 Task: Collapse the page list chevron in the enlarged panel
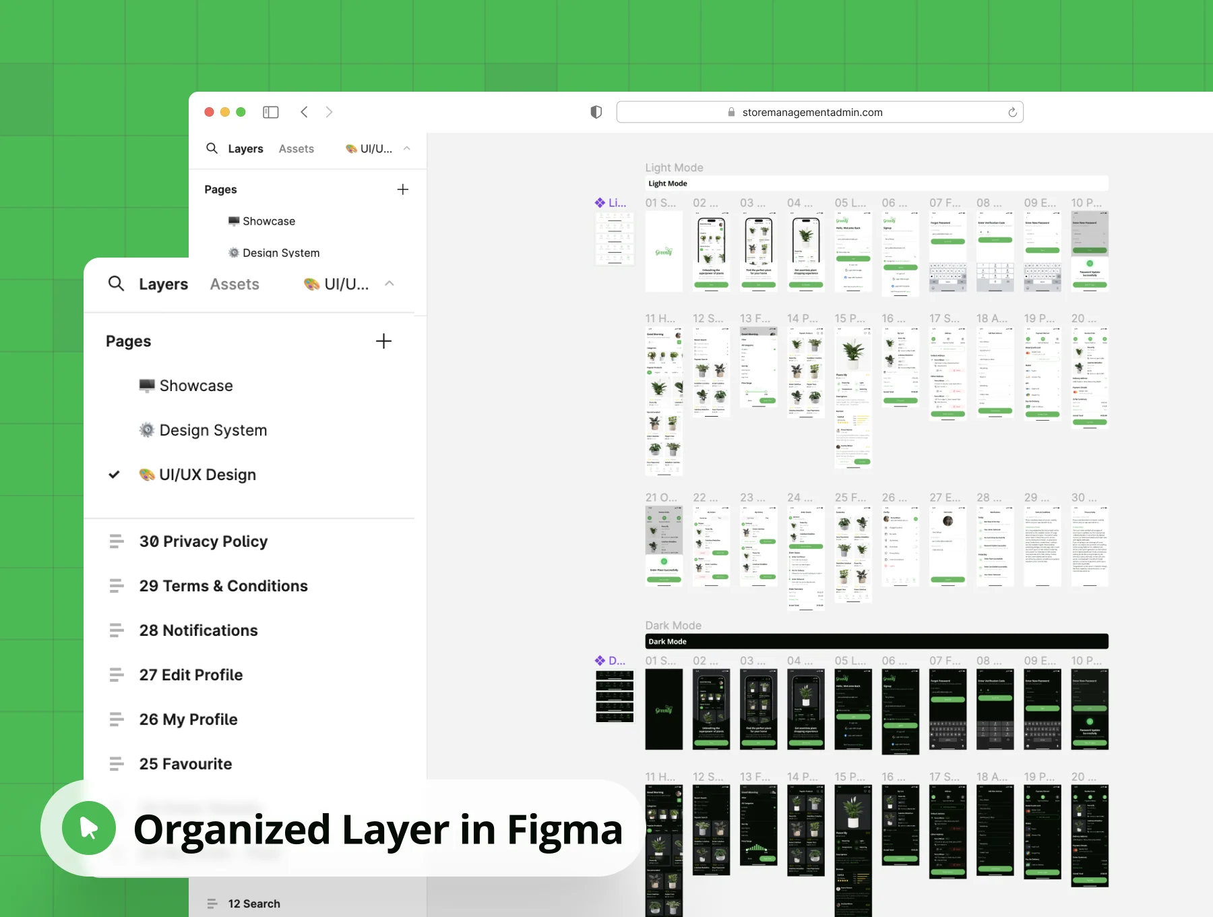coord(390,284)
